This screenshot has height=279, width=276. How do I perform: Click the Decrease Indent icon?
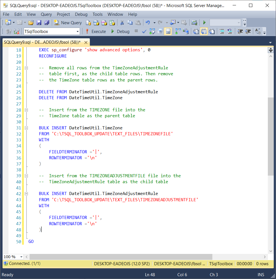(240, 32)
